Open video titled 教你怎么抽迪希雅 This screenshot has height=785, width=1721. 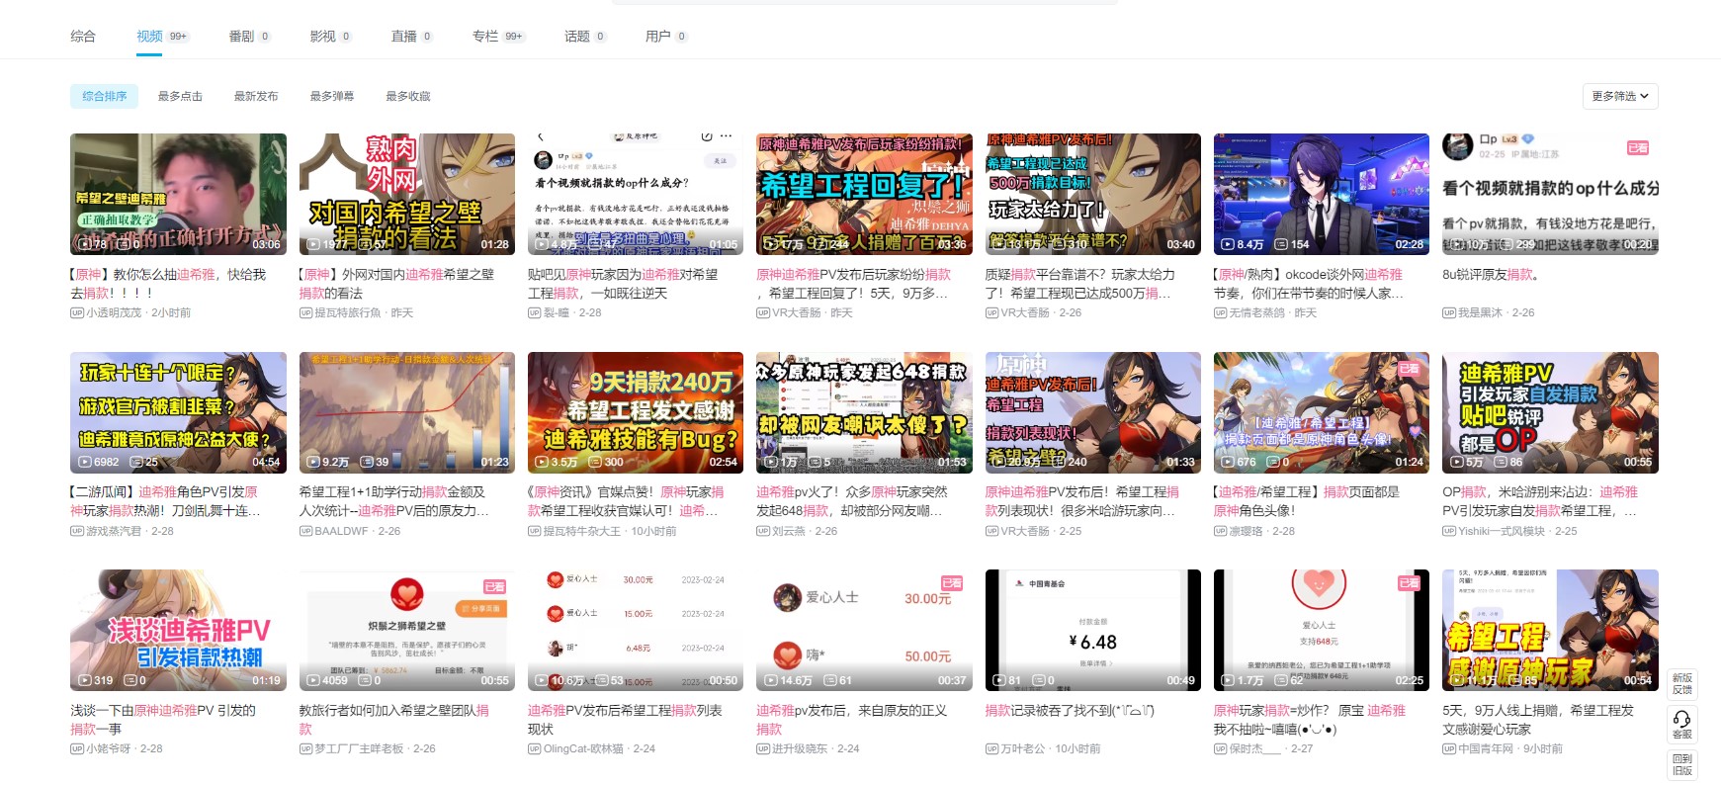[x=168, y=284]
